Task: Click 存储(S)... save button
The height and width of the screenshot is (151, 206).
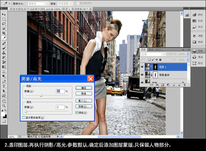Action: click(84, 106)
